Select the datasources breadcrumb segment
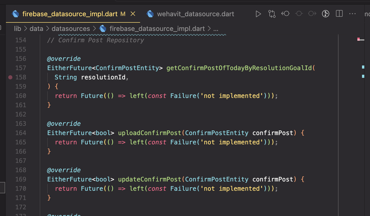The height and width of the screenshot is (216, 370). click(71, 29)
